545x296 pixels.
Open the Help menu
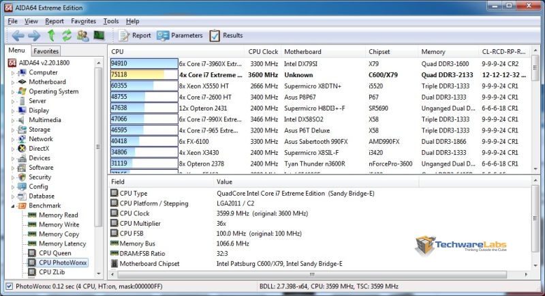(132, 21)
